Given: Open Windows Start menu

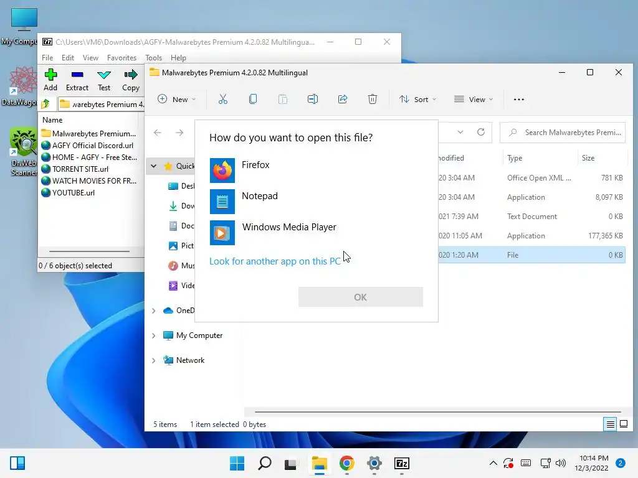Looking at the screenshot, I should [x=237, y=463].
